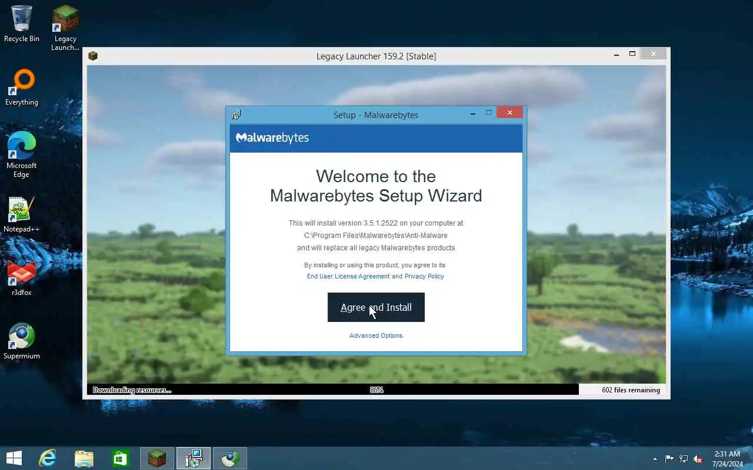Open the Legacy Launcher desktop shortcut

pos(65,28)
